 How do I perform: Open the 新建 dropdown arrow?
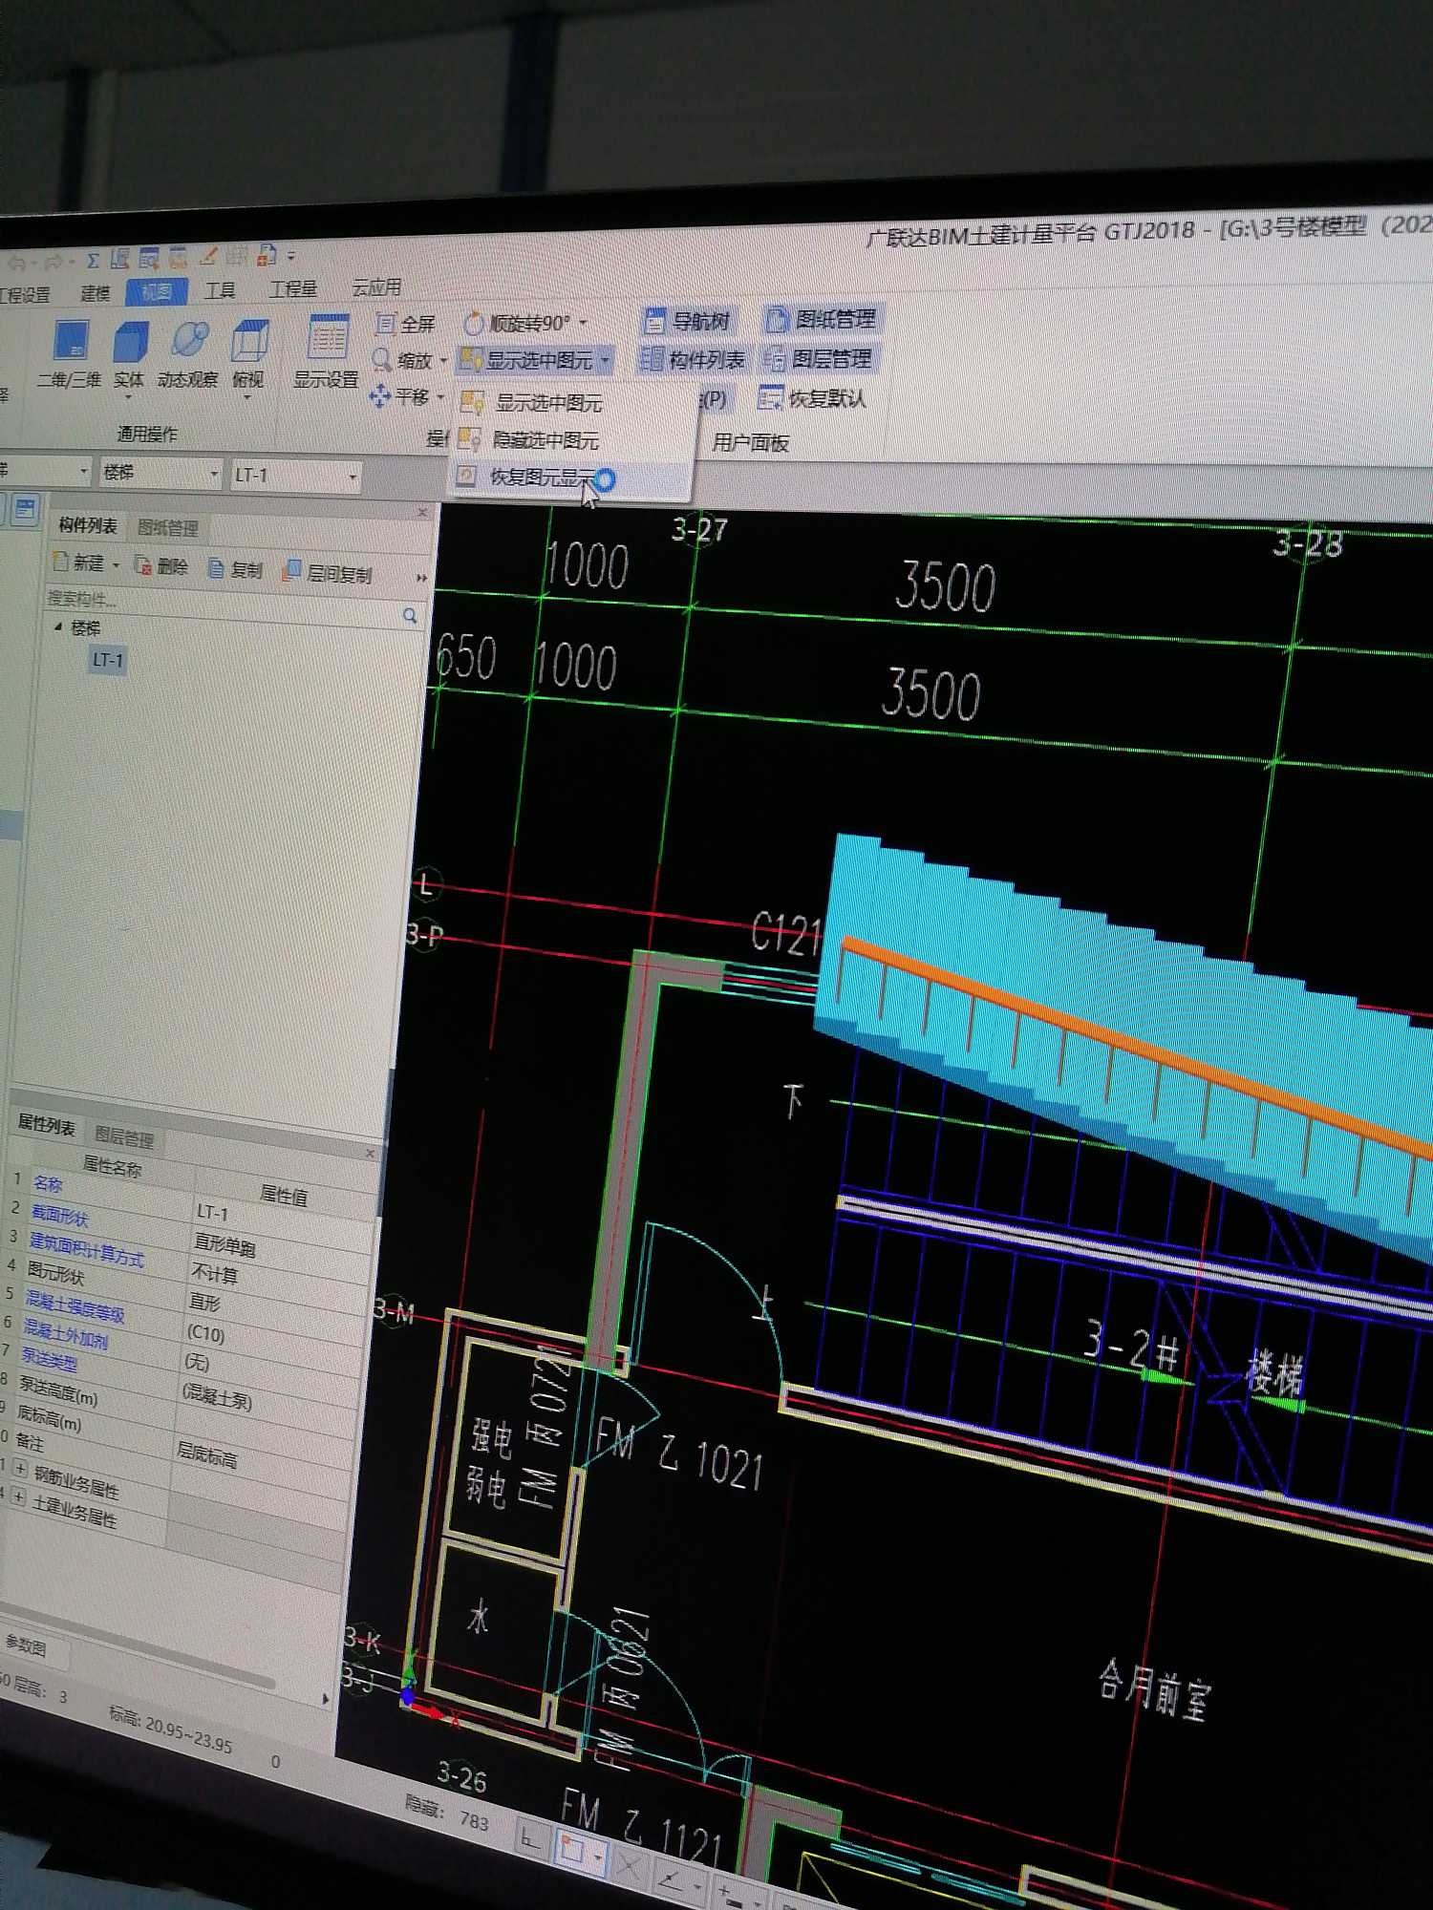click(116, 565)
